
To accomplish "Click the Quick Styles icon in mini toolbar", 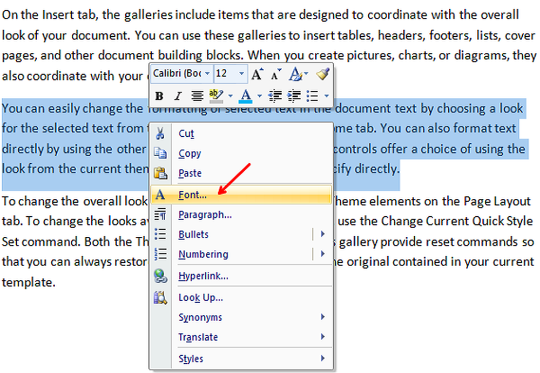I will 296,74.
